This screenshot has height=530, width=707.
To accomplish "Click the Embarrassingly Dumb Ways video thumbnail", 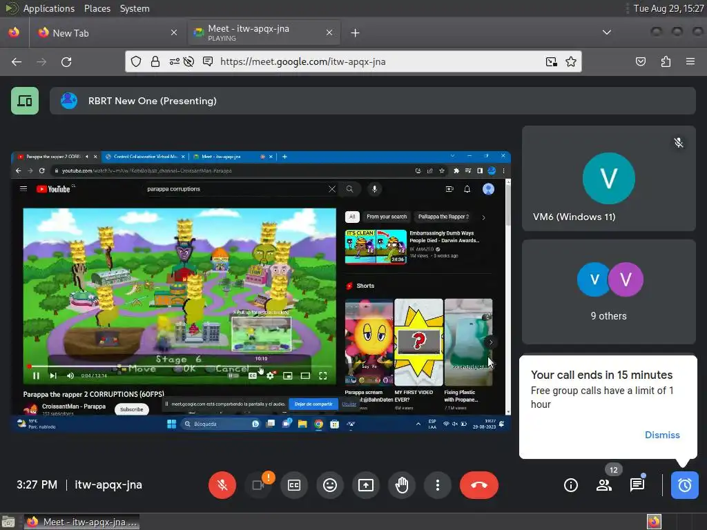I will 376,246.
